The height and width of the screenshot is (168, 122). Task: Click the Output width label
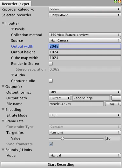pyautogui.click(x=22, y=46)
